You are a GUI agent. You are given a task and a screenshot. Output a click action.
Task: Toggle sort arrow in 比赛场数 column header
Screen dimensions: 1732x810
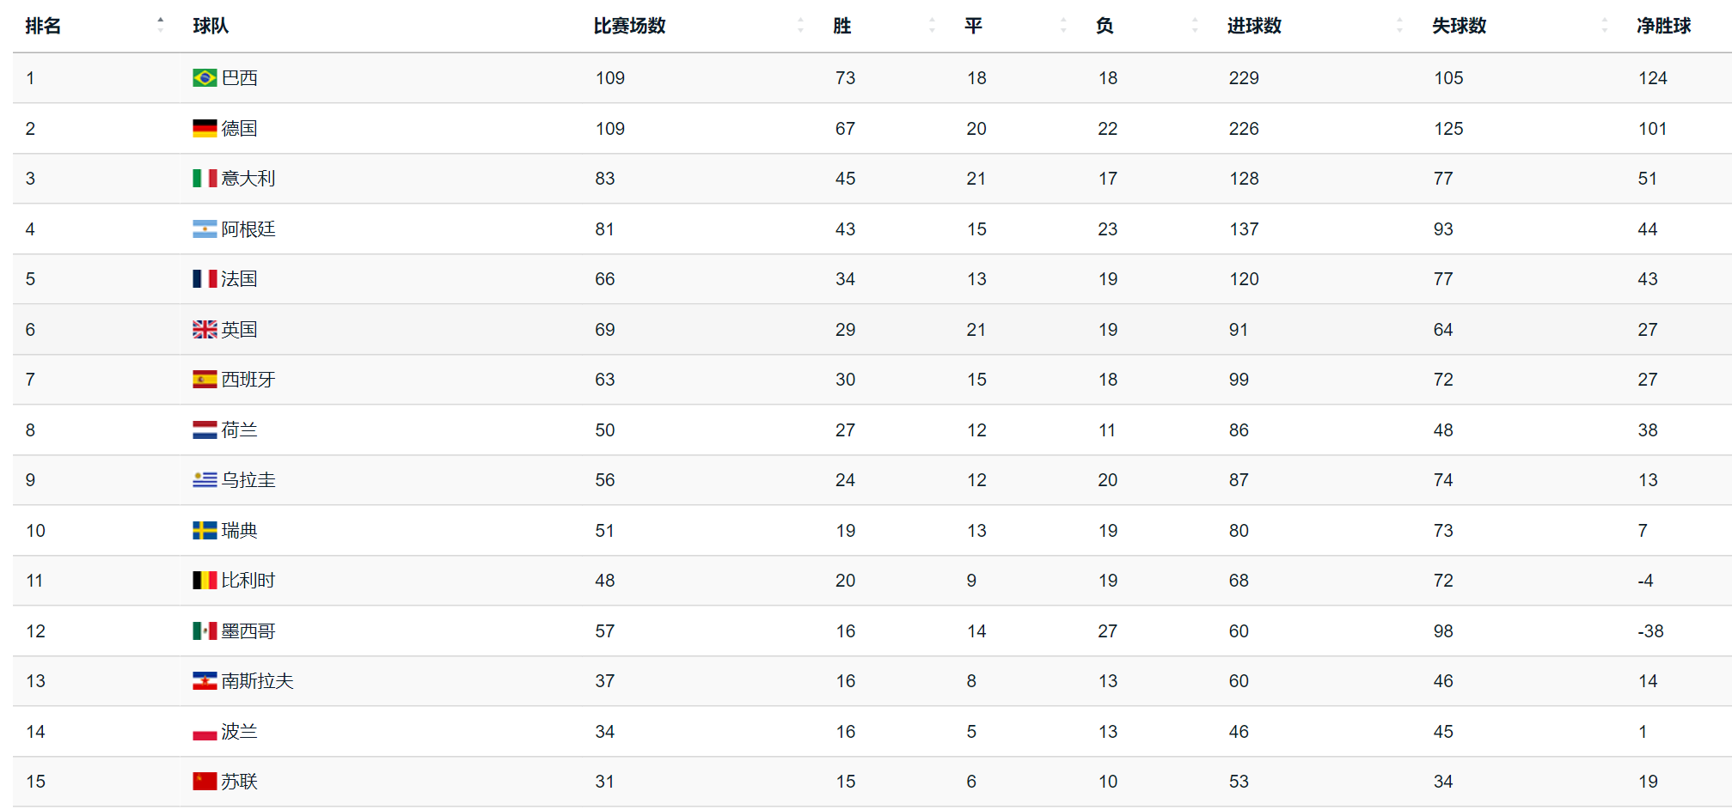pos(800,26)
